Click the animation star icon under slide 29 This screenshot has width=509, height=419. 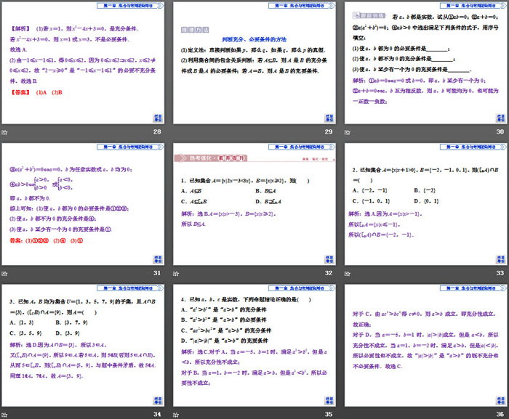click(176, 132)
